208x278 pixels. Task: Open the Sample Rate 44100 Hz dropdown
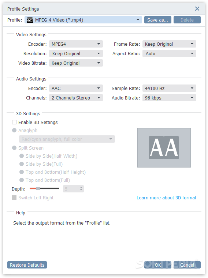click(x=169, y=88)
